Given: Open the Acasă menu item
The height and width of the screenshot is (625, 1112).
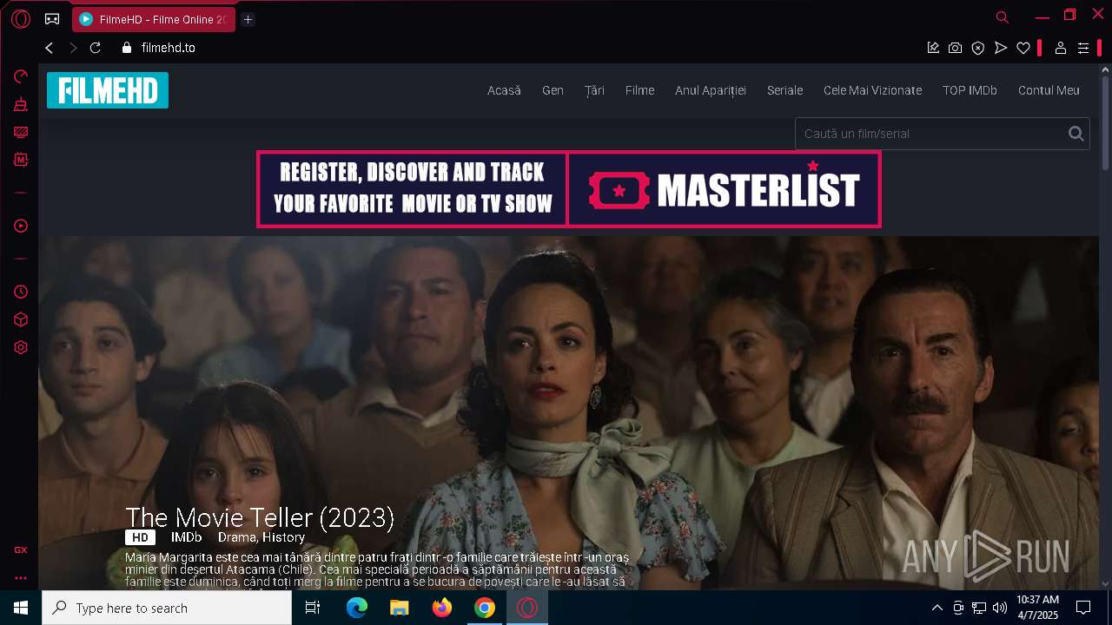Looking at the screenshot, I should click(504, 90).
